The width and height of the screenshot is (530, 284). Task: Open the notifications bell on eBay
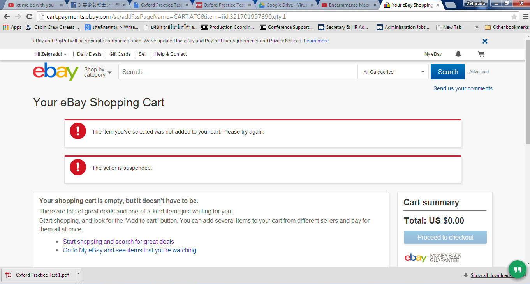tap(458, 54)
